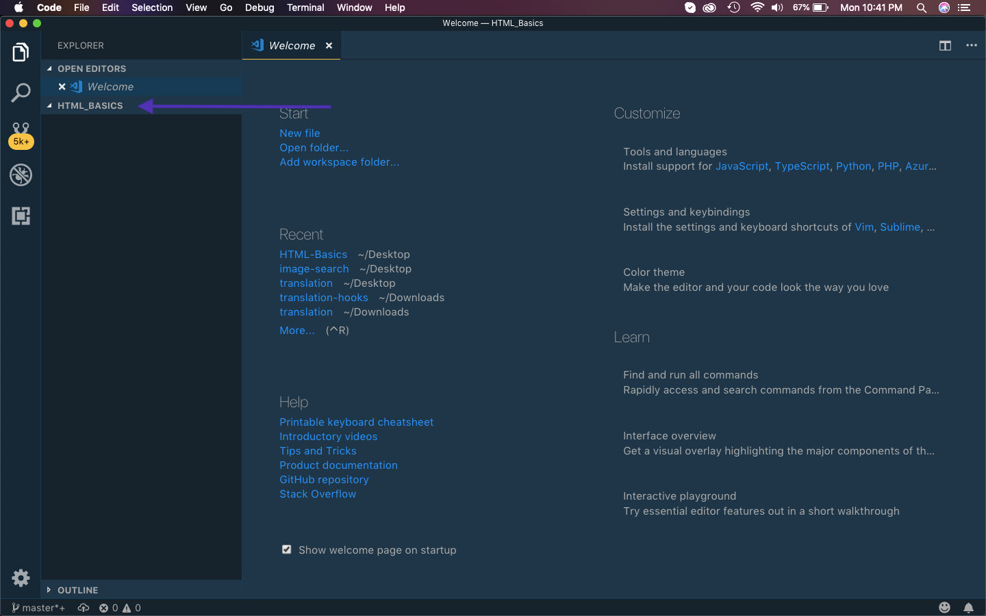Install Python support link
Viewport: 986px width, 616px height.
(x=853, y=166)
